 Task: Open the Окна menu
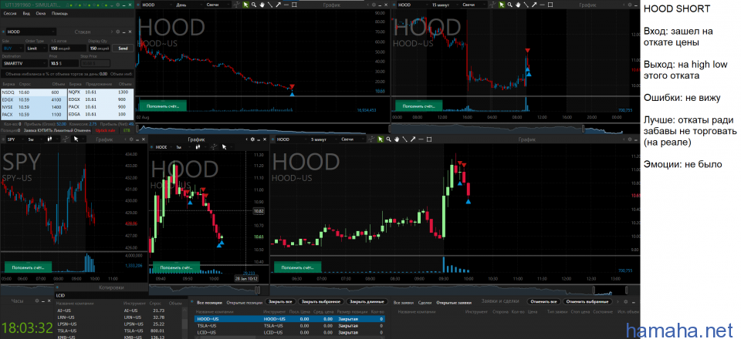click(x=41, y=14)
